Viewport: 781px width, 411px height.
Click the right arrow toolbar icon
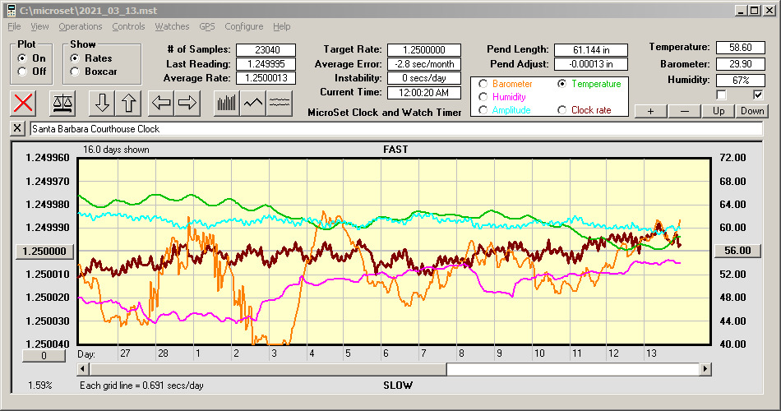(x=187, y=103)
